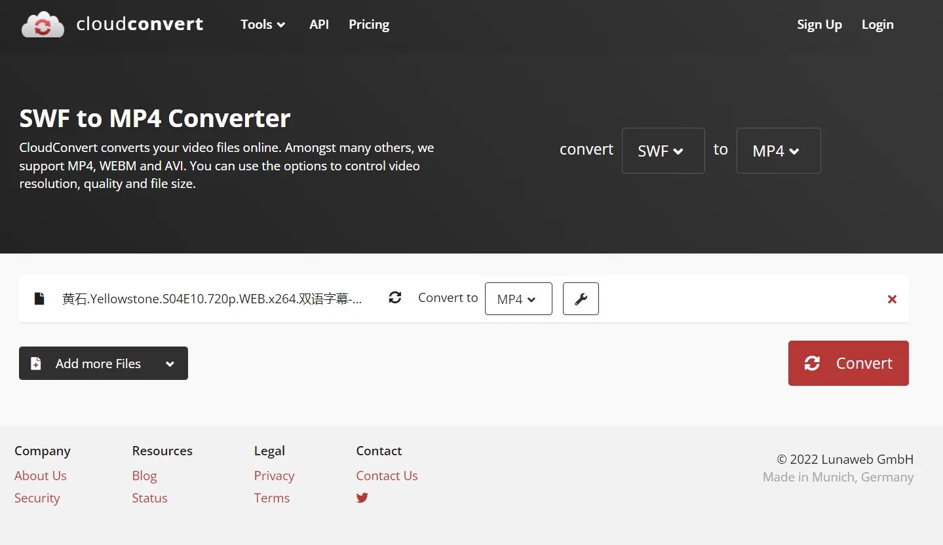Image resolution: width=943 pixels, height=545 pixels.
Task: Click the add-file icon on Add more Files button
Action: coord(36,363)
